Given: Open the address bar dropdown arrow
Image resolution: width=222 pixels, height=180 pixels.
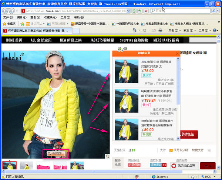Looking at the screenshot, I should 128,11.
